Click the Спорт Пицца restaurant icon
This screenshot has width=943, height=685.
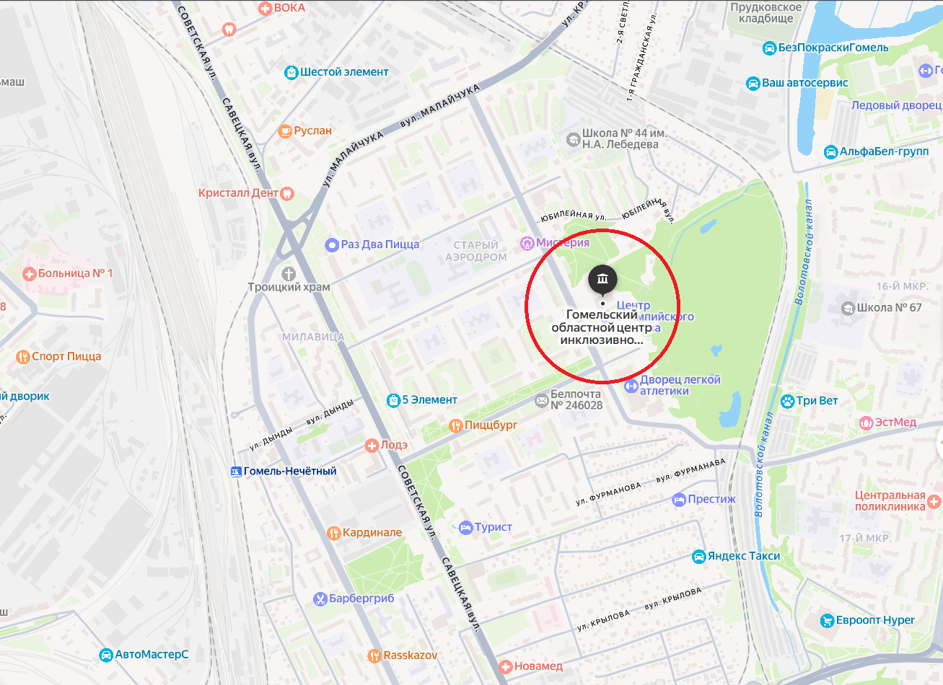click(23, 357)
